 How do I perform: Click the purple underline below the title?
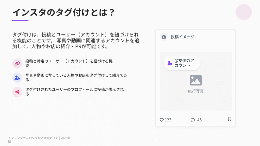(x=20, y=20)
